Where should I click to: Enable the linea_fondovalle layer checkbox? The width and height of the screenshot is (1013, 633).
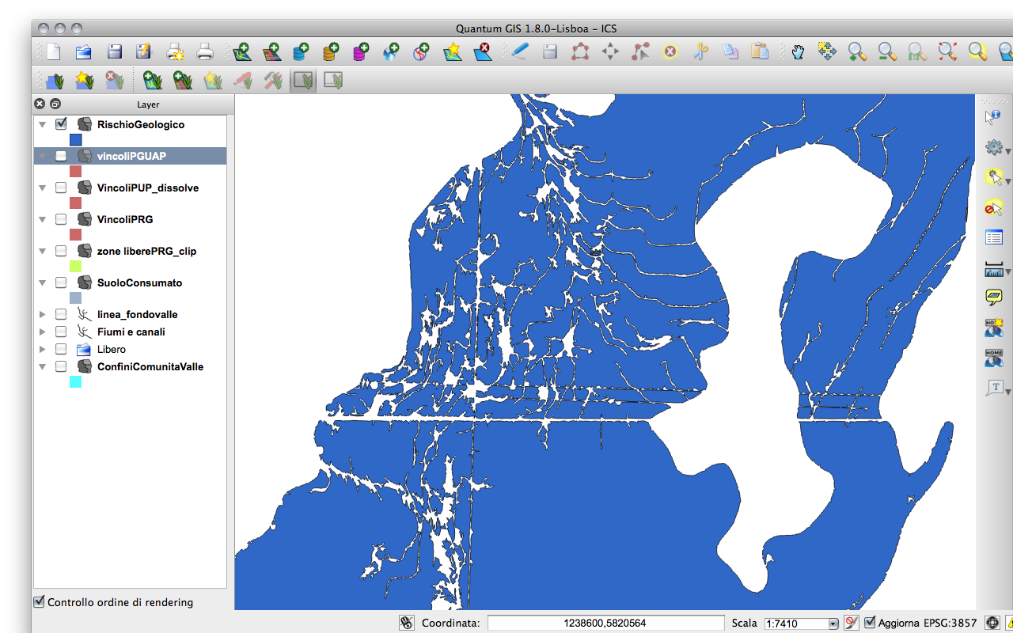61,314
